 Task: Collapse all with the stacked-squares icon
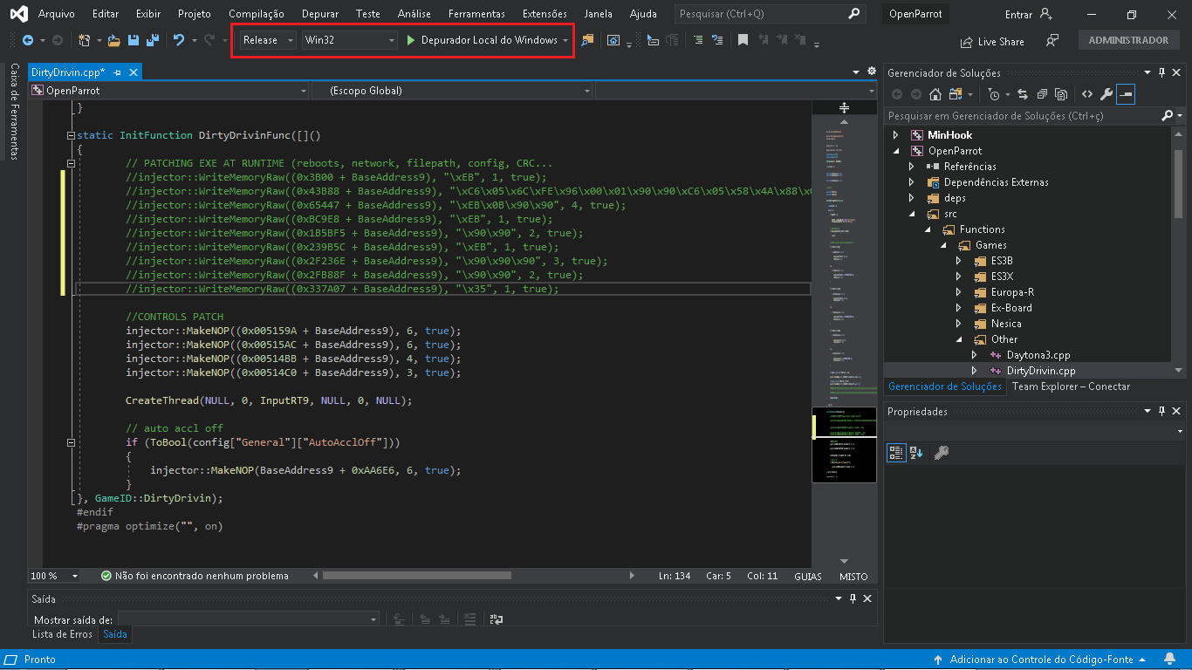pyautogui.click(x=1042, y=94)
